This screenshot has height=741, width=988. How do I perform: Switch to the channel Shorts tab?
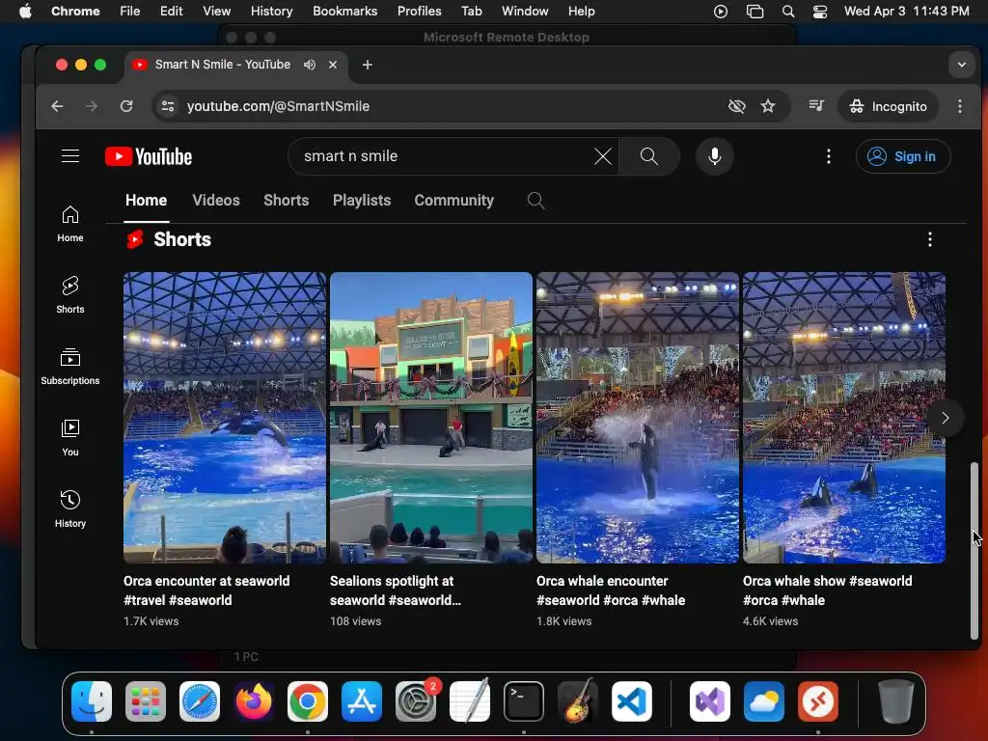click(x=286, y=201)
